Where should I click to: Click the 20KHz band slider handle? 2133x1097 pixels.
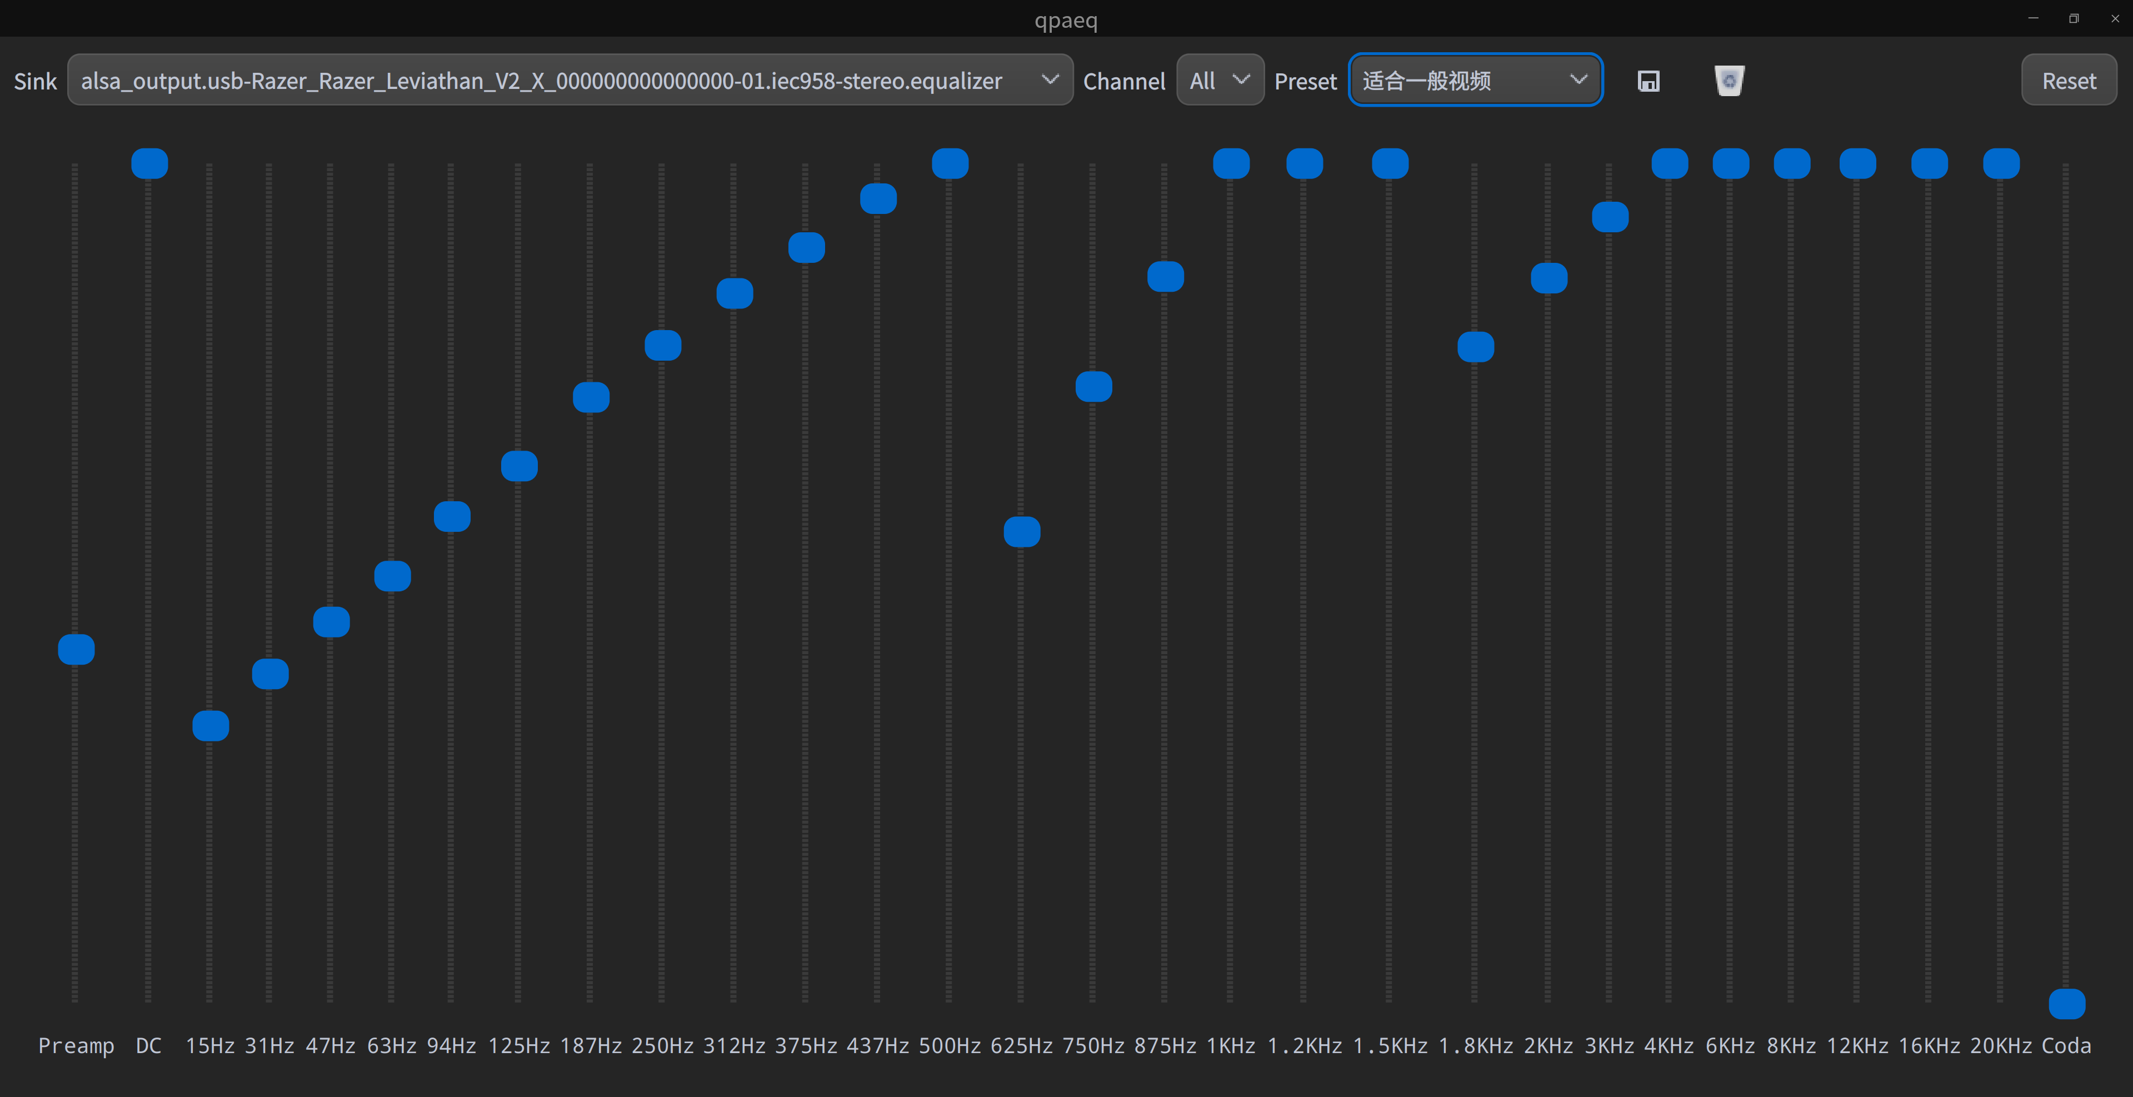pyautogui.click(x=2001, y=163)
